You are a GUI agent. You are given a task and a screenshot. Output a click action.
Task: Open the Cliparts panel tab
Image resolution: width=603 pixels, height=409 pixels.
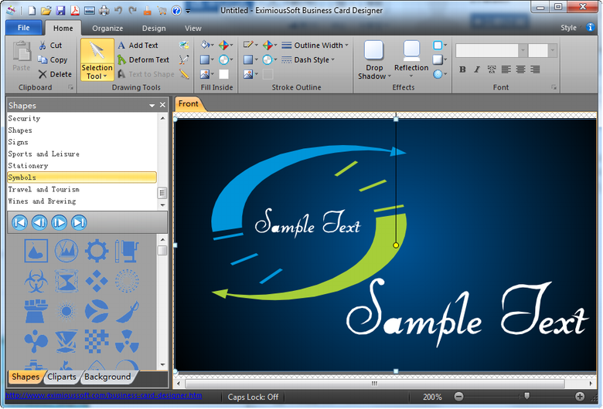[x=61, y=377]
